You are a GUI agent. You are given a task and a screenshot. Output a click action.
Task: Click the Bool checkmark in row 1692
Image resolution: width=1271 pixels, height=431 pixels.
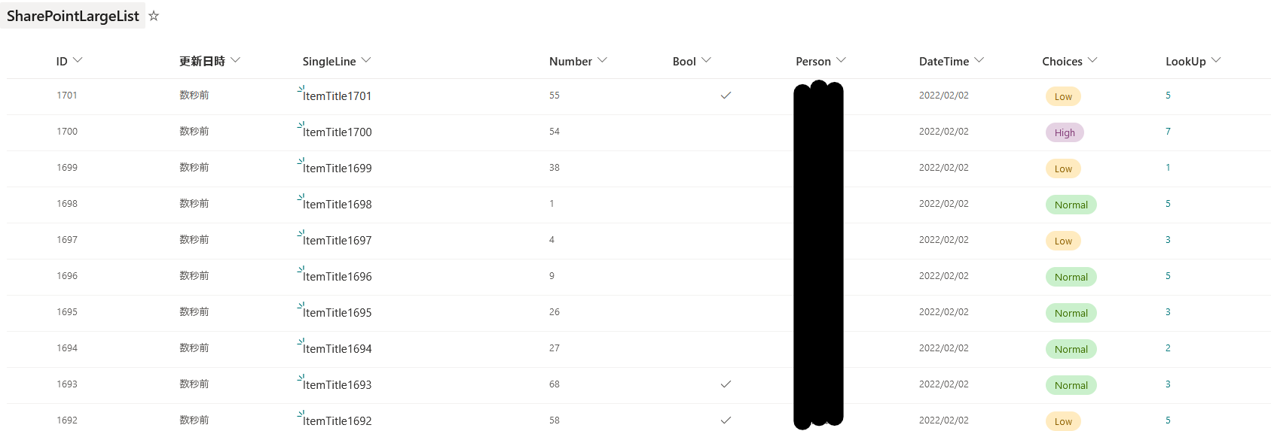coord(726,420)
